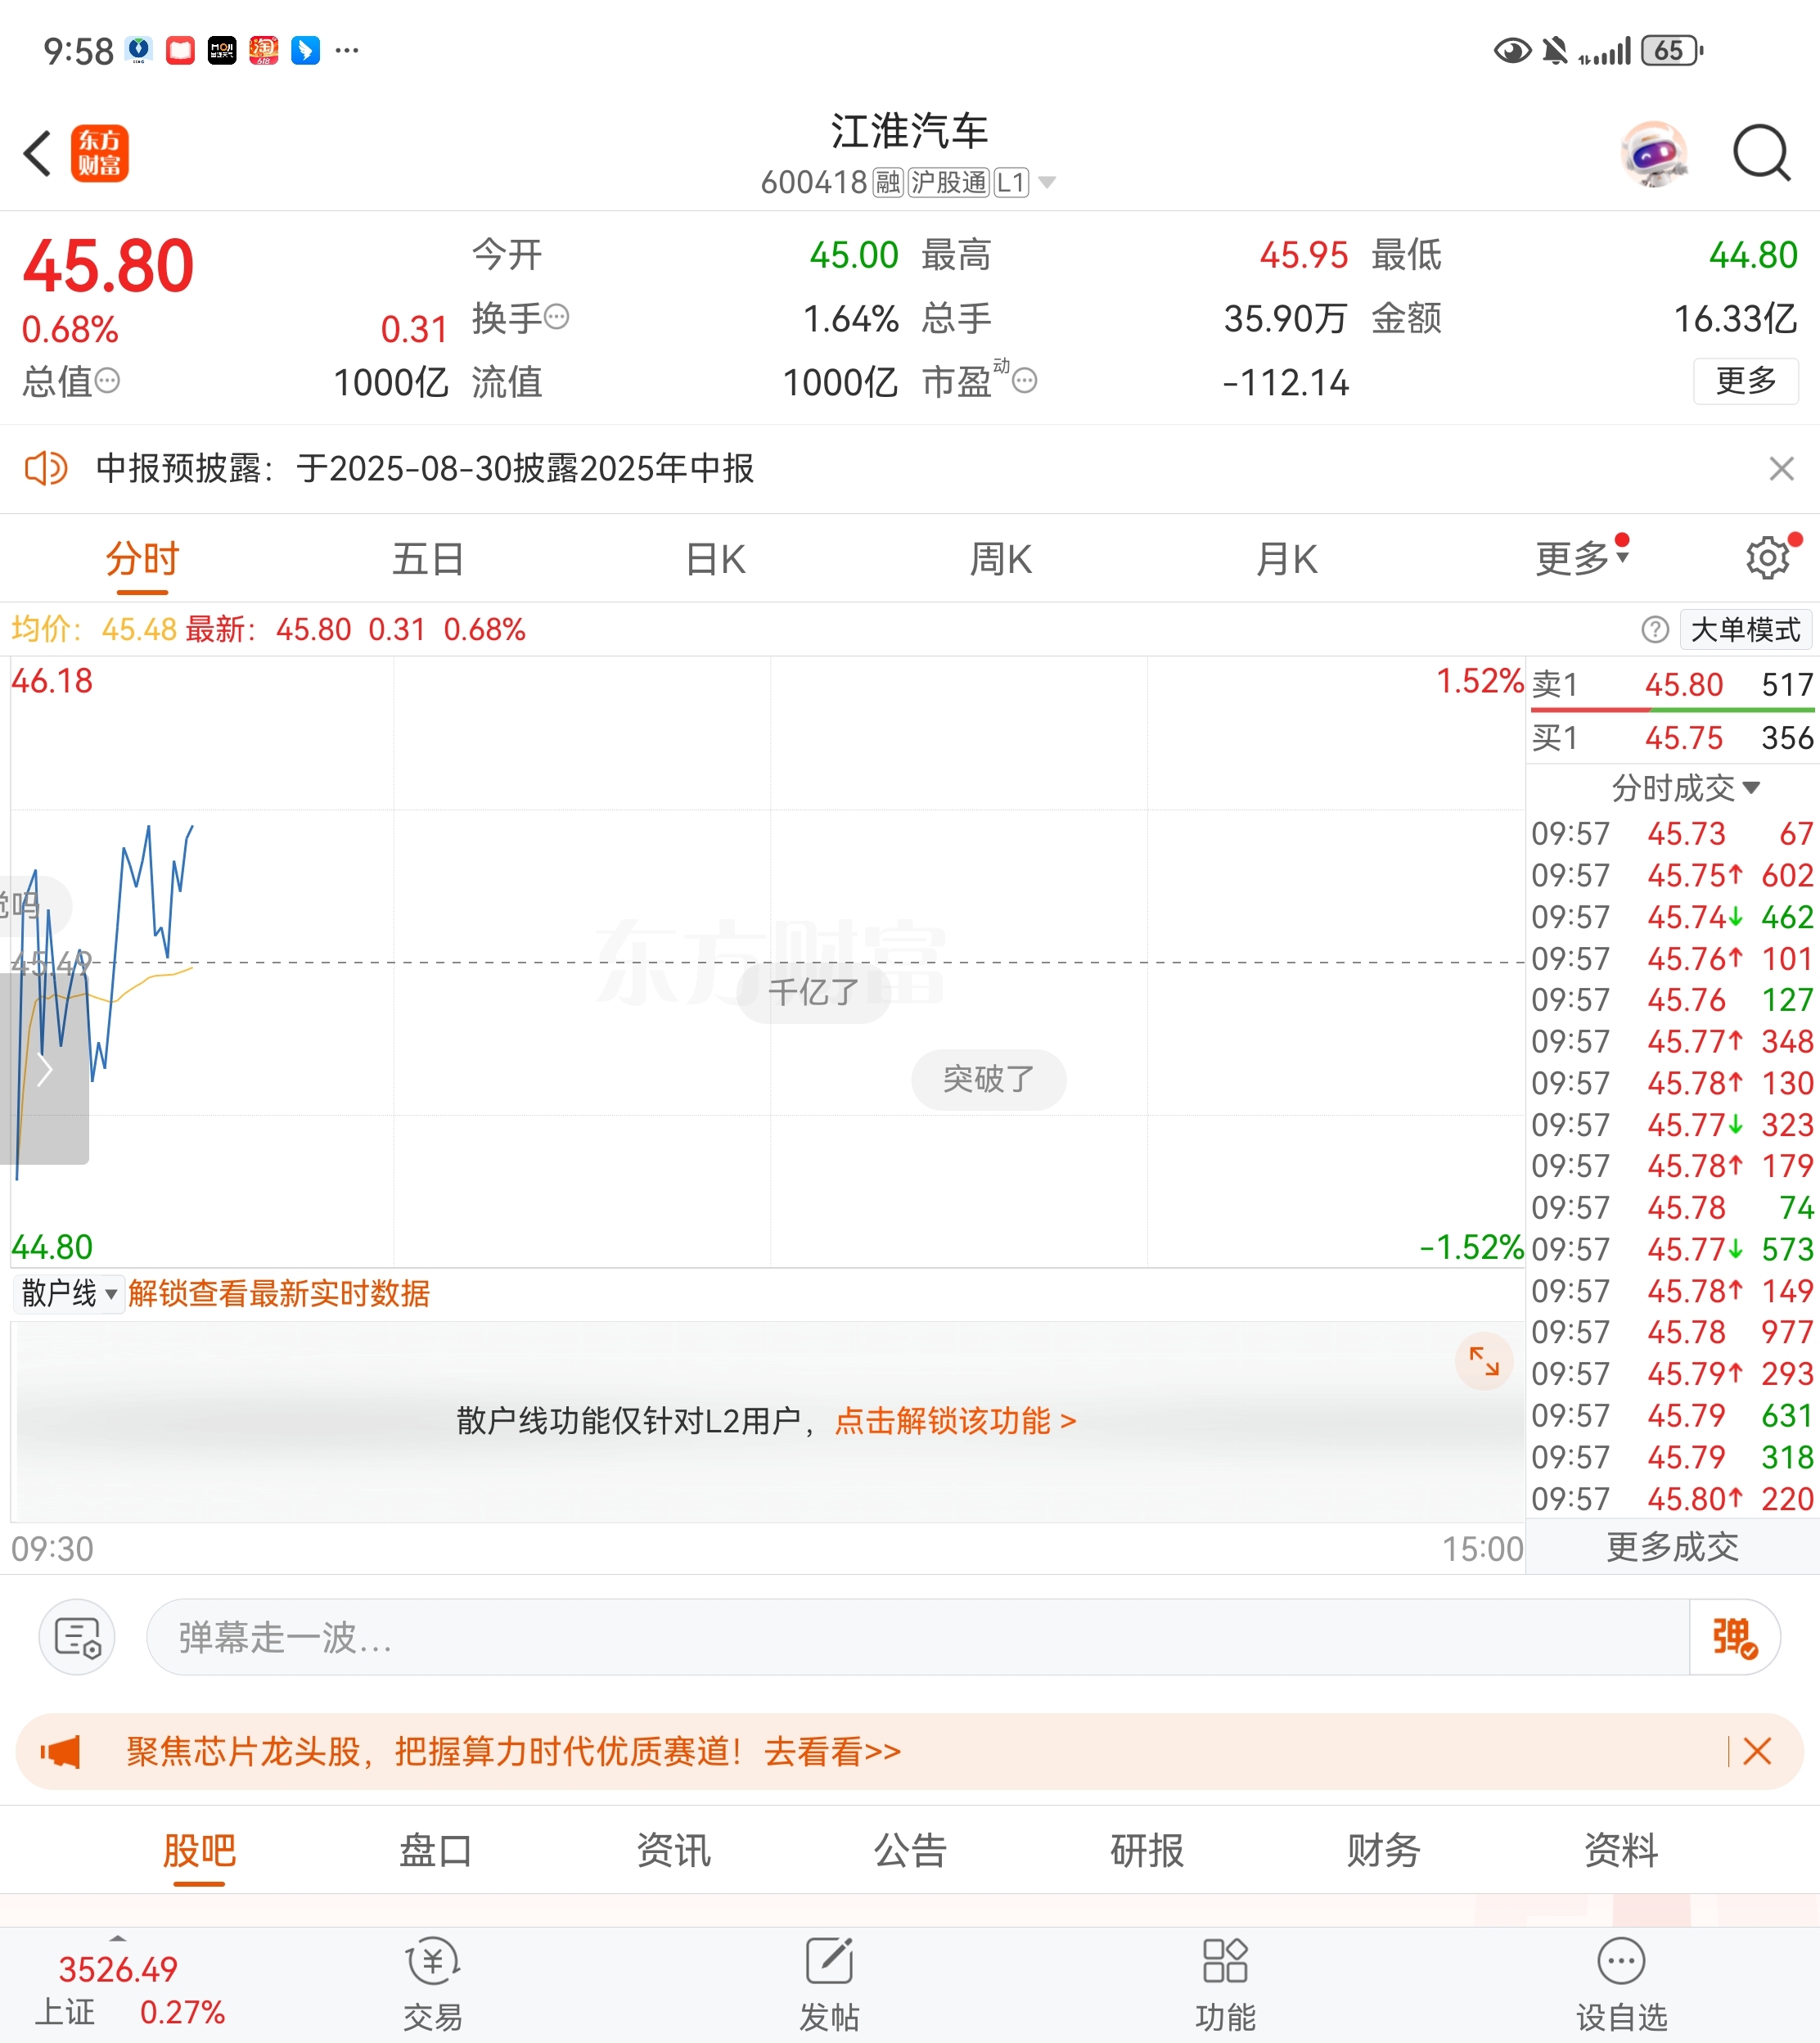Select the 分时 tab
1820x2043 pixels.
pos(142,558)
